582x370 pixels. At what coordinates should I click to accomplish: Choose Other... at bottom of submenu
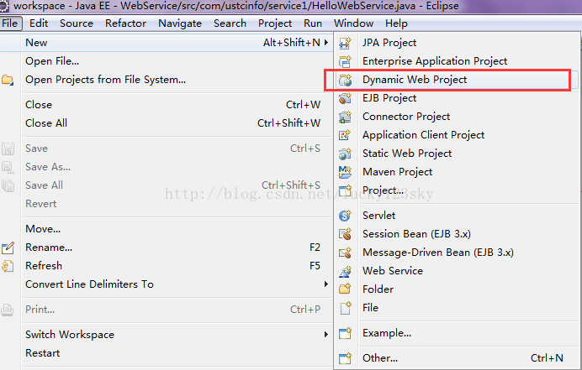380,358
